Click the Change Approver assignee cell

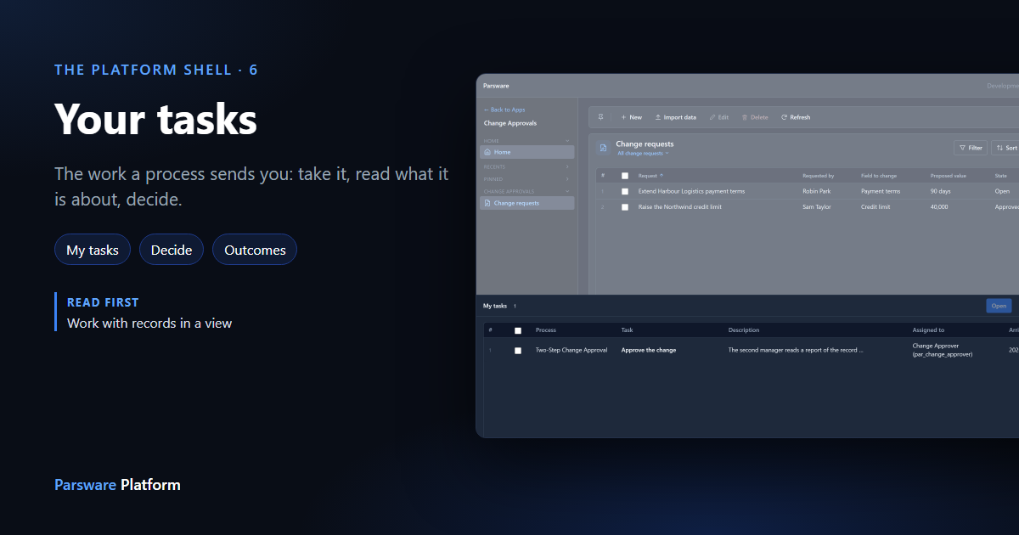click(943, 350)
